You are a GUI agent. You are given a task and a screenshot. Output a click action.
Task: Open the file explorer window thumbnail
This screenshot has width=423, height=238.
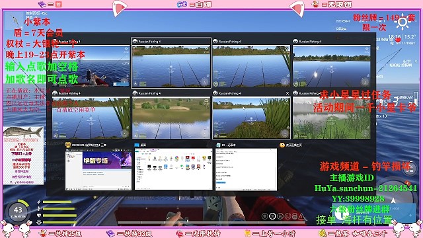pyautogui.click(x=173, y=169)
